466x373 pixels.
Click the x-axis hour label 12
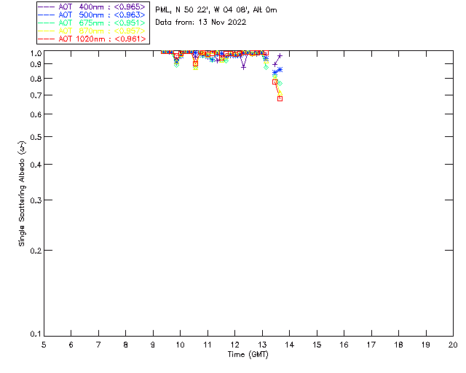(234, 345)
